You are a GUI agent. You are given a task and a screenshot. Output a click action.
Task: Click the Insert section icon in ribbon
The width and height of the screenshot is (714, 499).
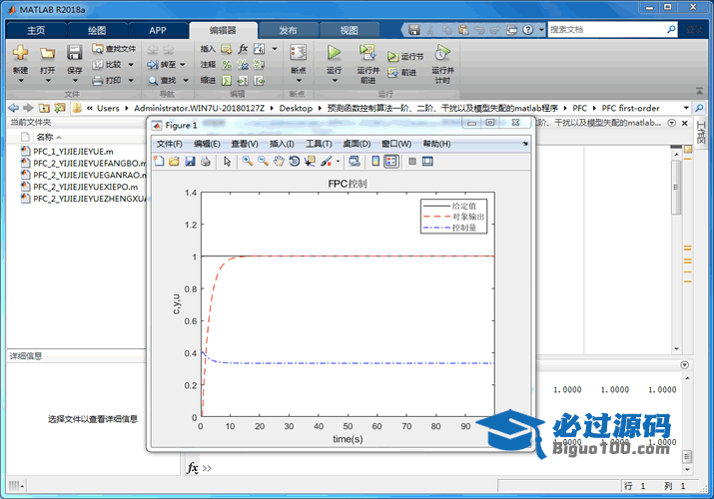pyautogui.click(x=227, y=49)
